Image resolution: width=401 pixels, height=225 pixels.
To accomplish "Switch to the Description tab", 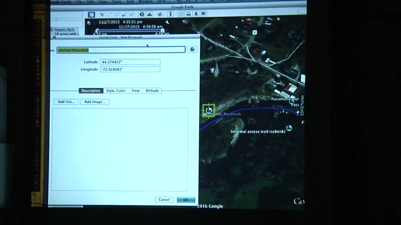I will click(91, 90).
